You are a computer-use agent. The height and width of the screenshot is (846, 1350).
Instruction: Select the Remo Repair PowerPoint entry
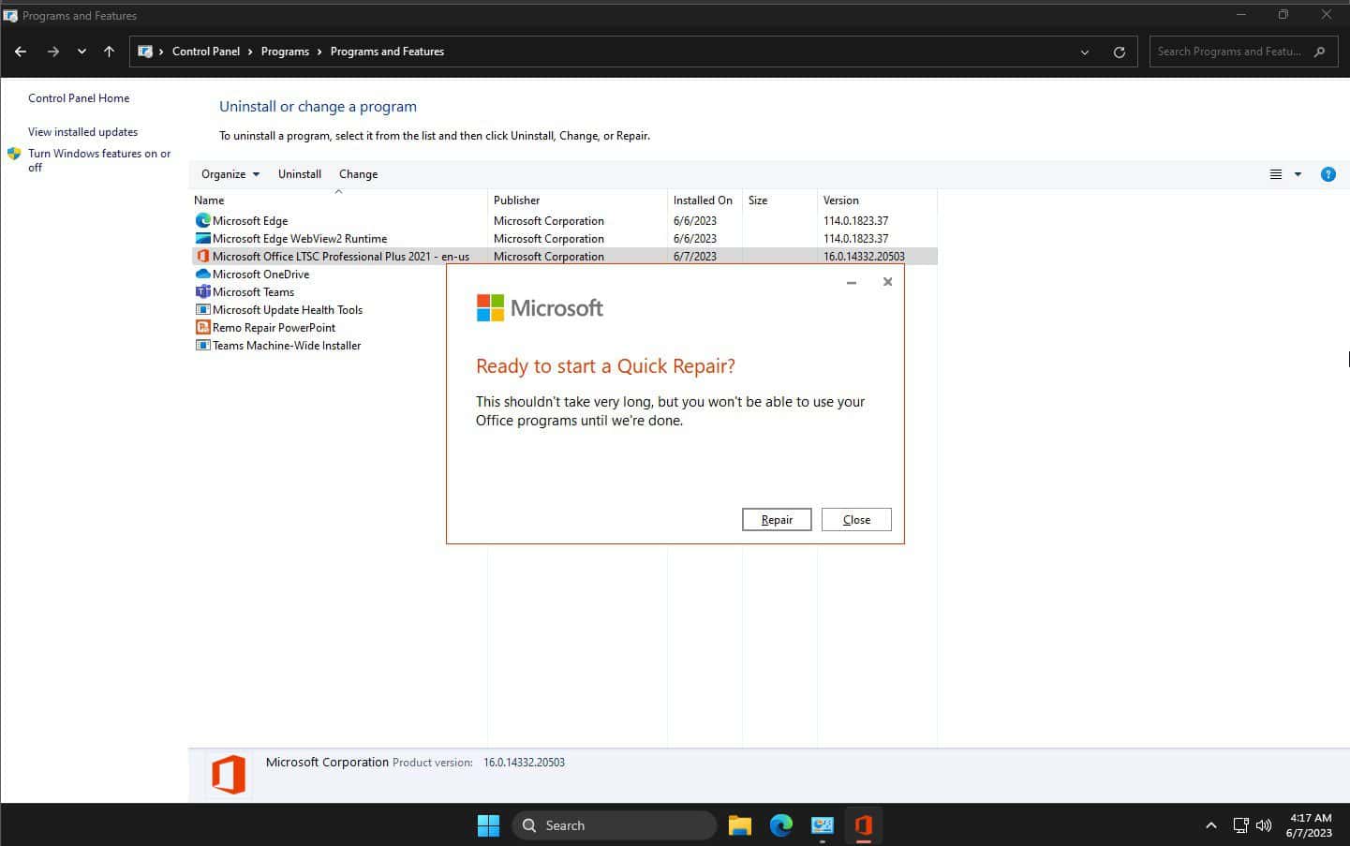pyautogui.click(x=274, y=328)
